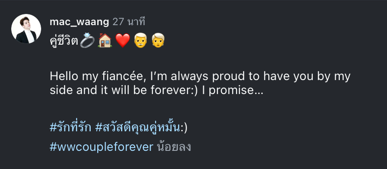Click the red heart emoji
Screen dimensions: 387x169
point(122,41)
